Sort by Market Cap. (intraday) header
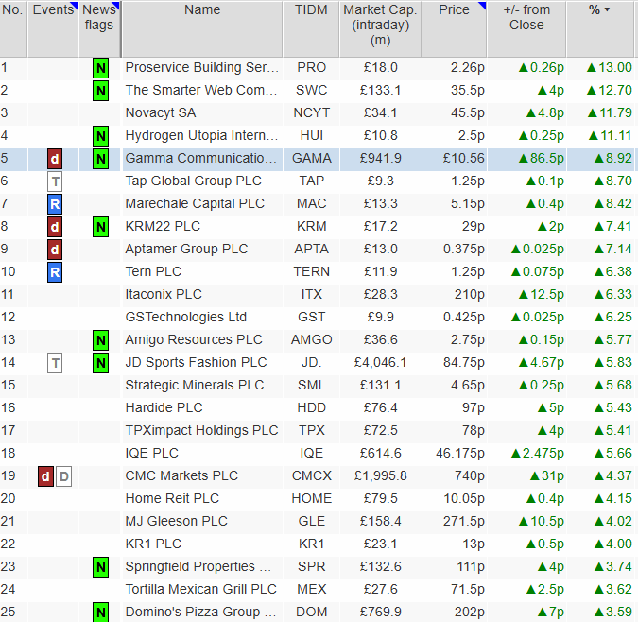The width and height of the screenshot is (638, 622). (x=381, y=29)
